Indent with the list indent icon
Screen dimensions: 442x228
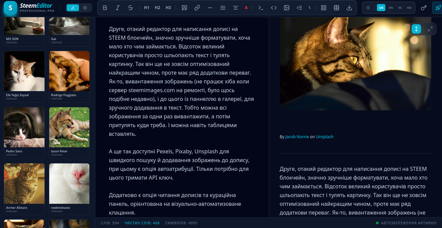coord(299,8)
